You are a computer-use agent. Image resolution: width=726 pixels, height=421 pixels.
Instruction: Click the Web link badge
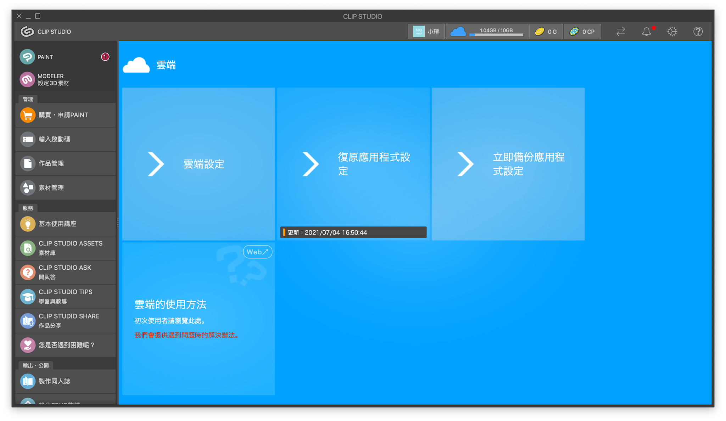pyautogui.click(x=257, y=252)
